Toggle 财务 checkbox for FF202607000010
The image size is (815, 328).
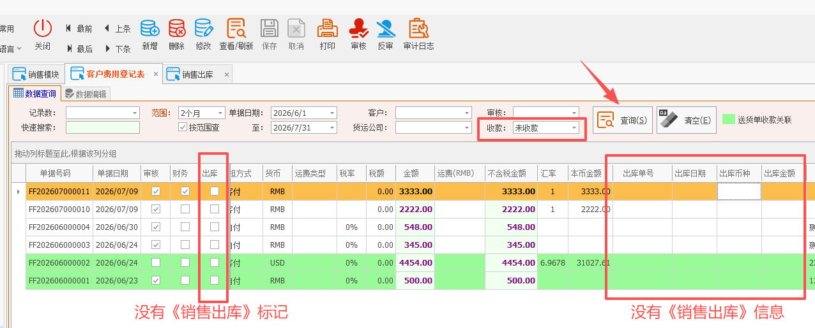click(185, 209)
